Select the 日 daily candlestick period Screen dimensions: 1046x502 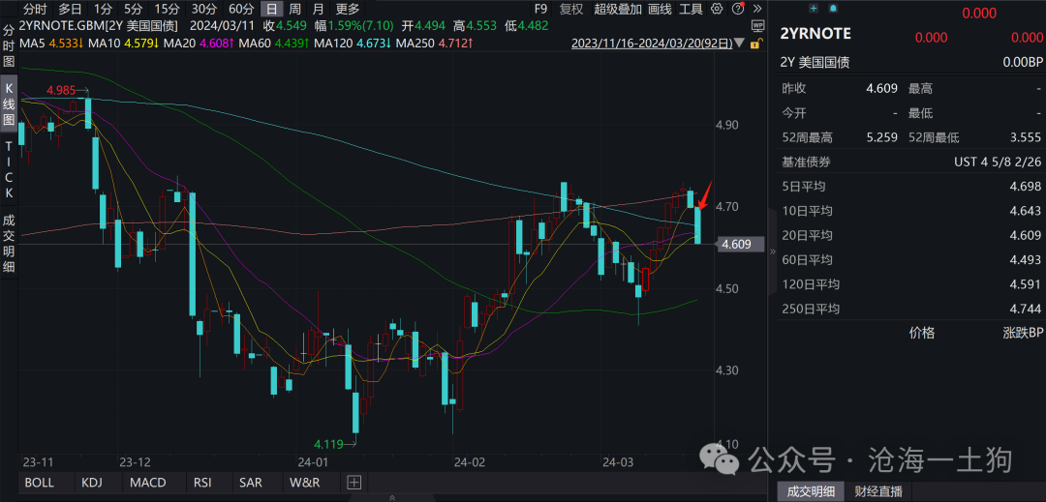[x=271, y=10]
